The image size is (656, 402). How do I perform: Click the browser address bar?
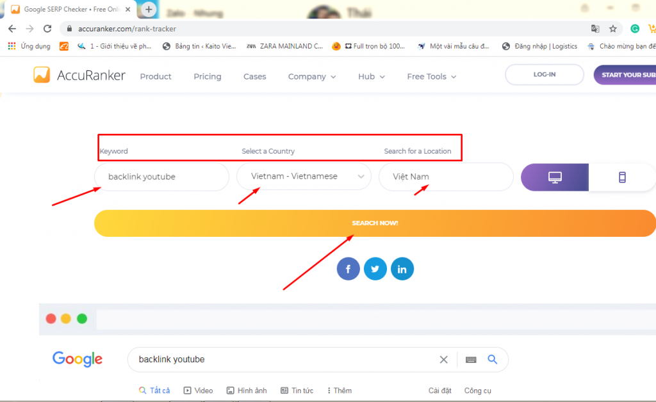(326, 29)
